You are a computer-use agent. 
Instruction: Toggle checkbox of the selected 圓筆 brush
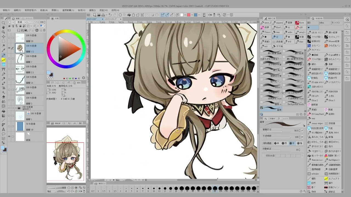[262, 108]
